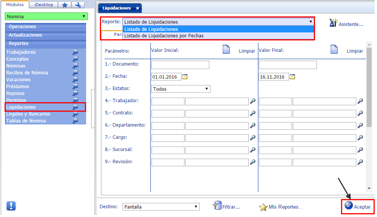Close the Liquidaciones tab
The width and height of the screenshot is (377, 217).
tap(137, 8)
